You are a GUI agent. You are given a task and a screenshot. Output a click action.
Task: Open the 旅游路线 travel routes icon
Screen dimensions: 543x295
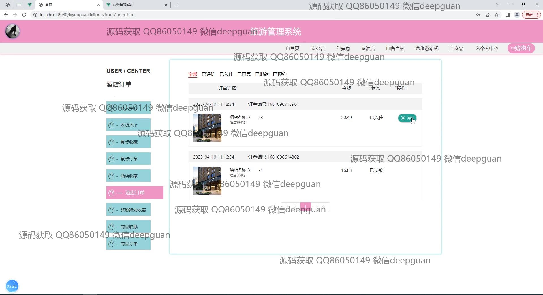coord(427,48)
